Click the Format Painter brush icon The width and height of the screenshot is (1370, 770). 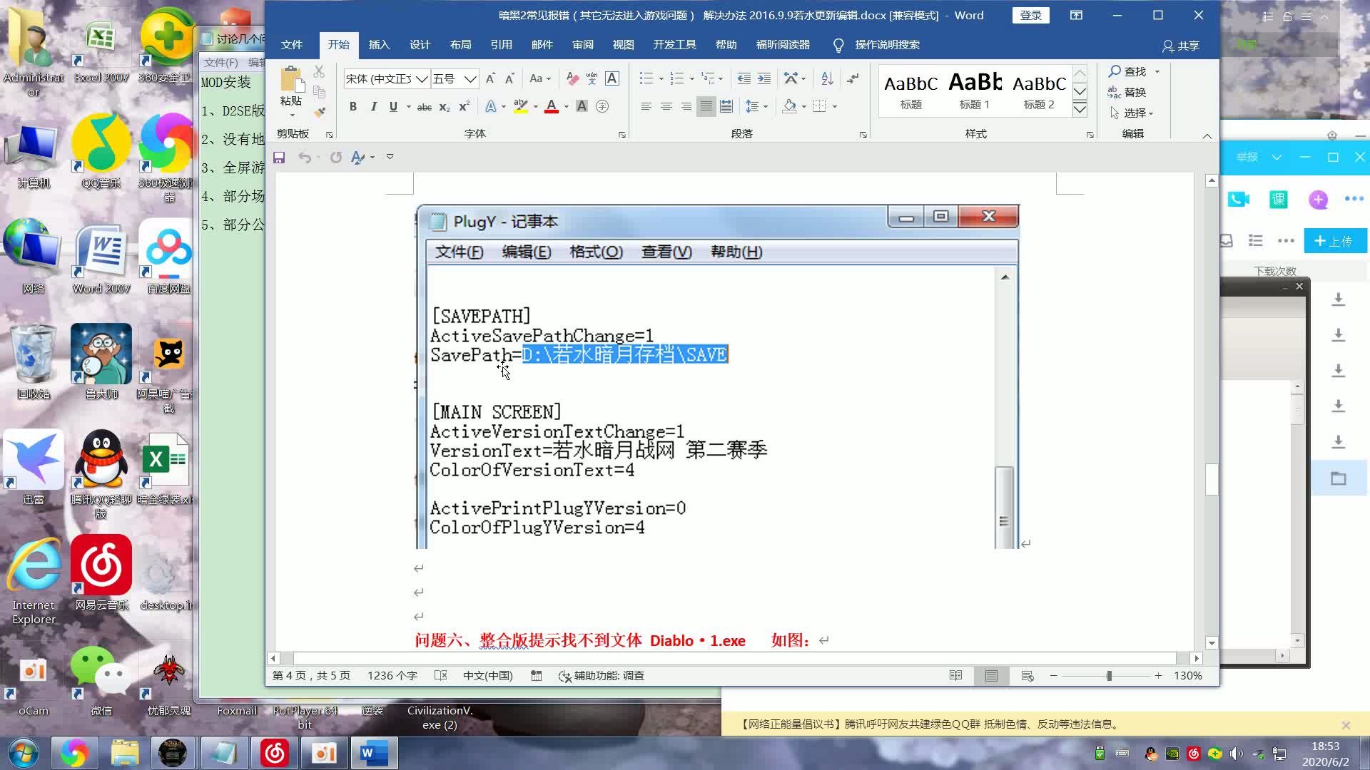tap(319, 113)
